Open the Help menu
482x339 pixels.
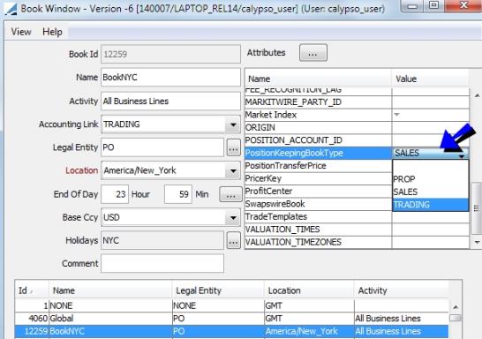pyautogui.click(x=52, y=32)
